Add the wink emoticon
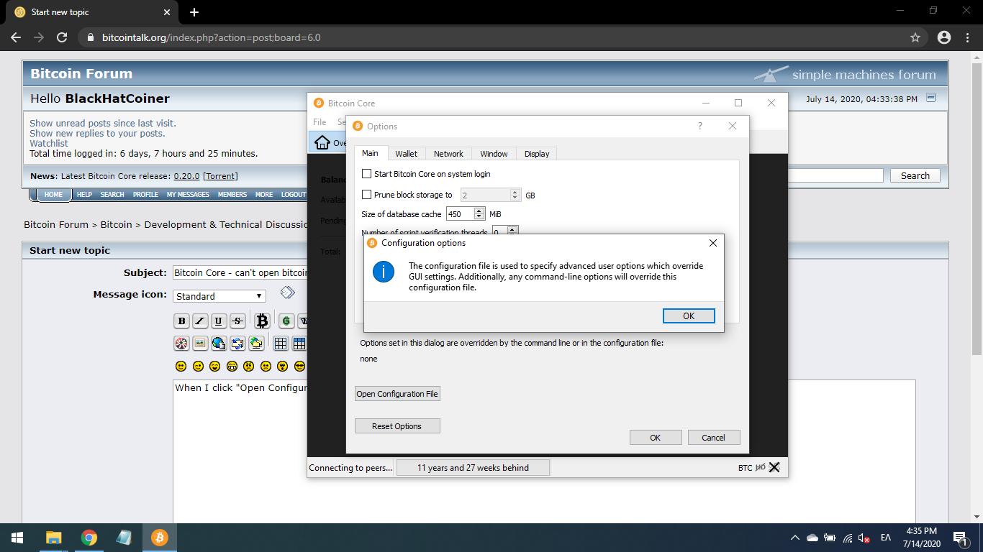Screen dimensions: 983x552 point(198,367)
